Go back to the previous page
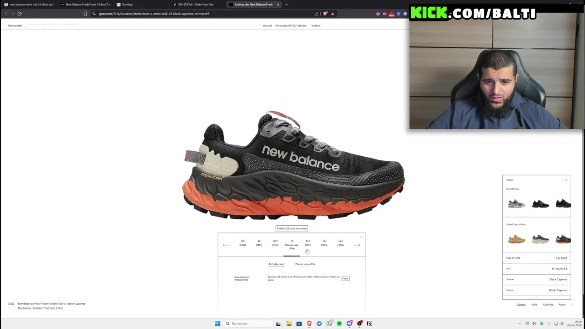 click(6, 14)
